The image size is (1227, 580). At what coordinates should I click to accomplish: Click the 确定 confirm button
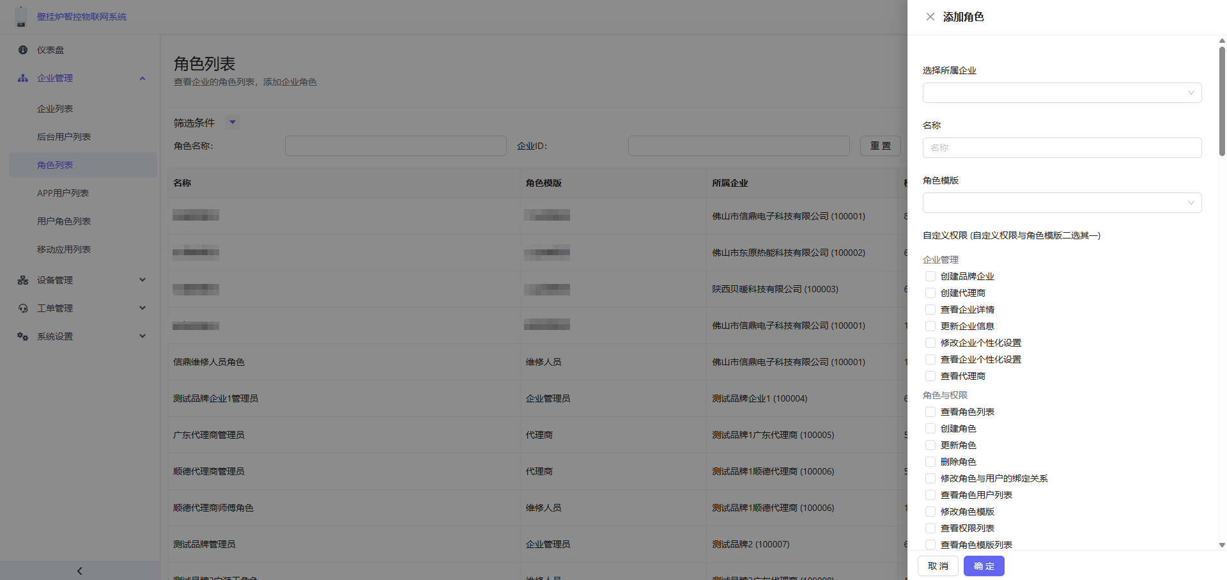point(984,566)
